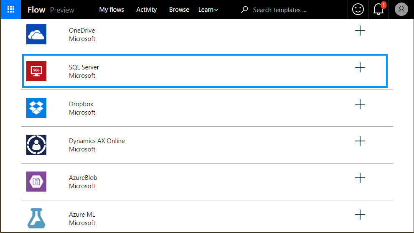Add the Dropbox connection with plus
The image size is (414, 233).
click(360, 104)
